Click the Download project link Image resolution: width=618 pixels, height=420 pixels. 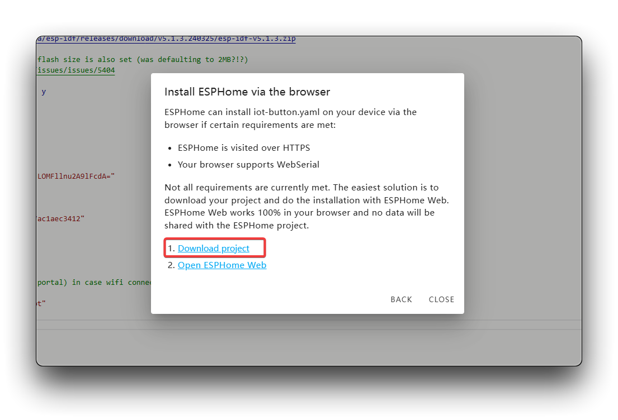[x=214, y=249]
